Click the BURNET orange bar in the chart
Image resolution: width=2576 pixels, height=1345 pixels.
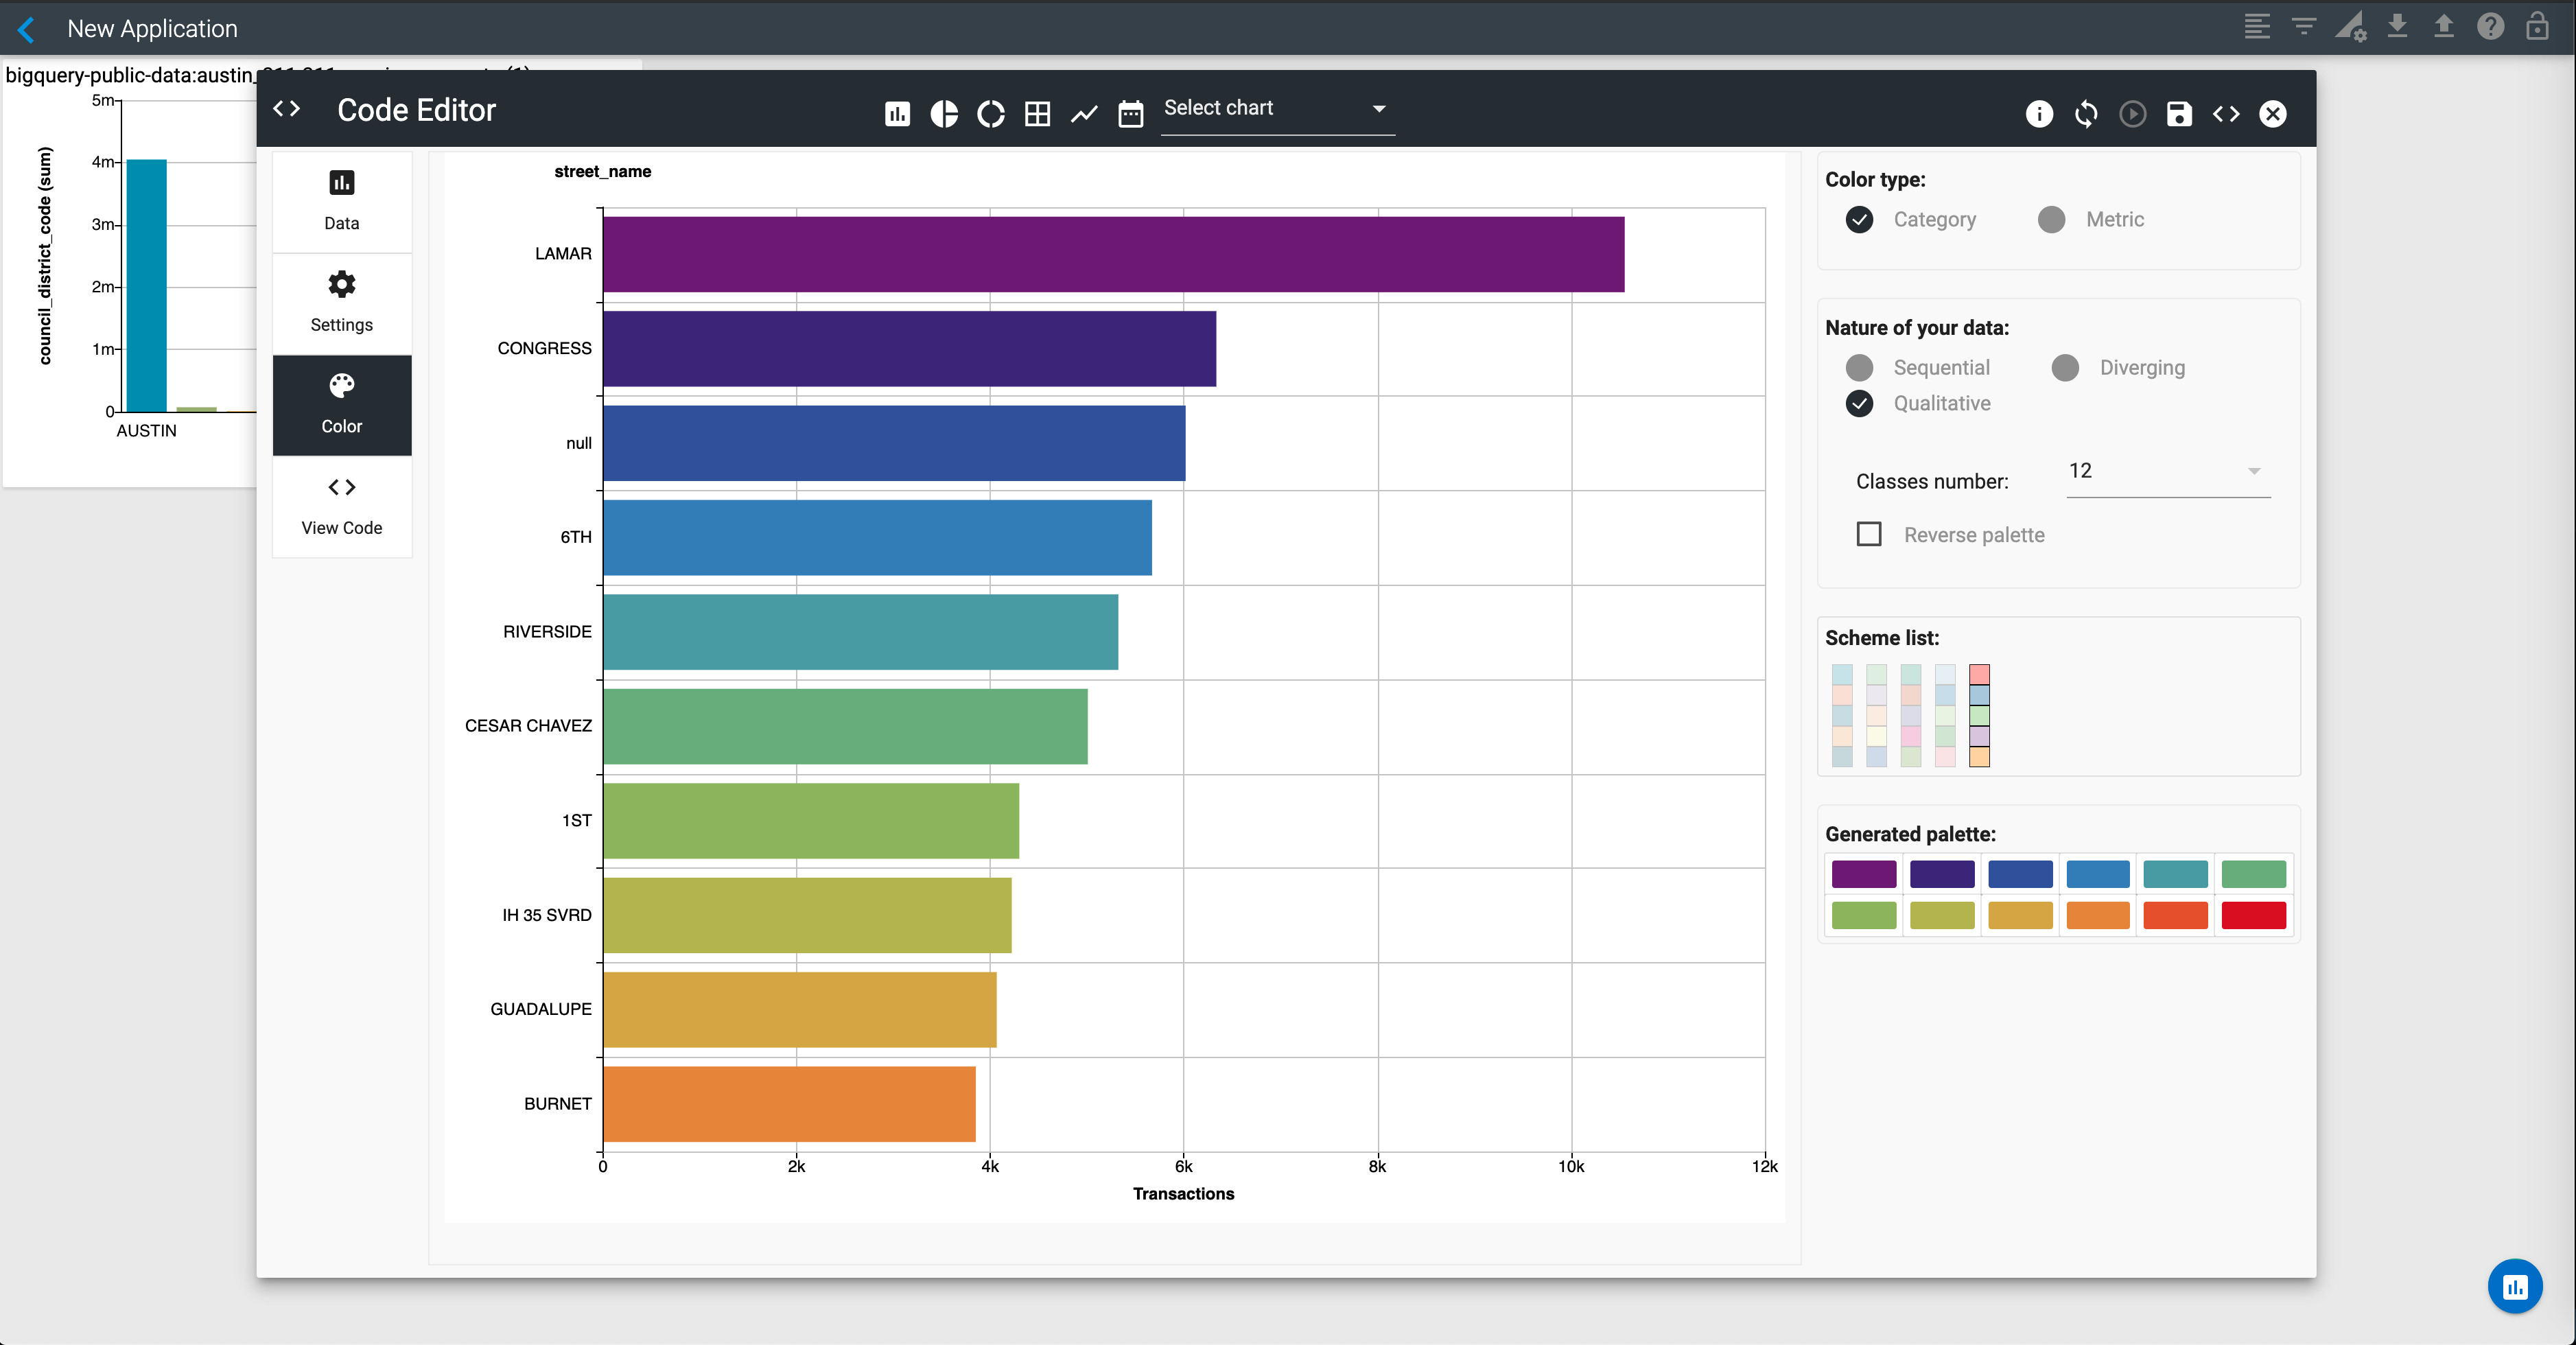(789, 1104)
